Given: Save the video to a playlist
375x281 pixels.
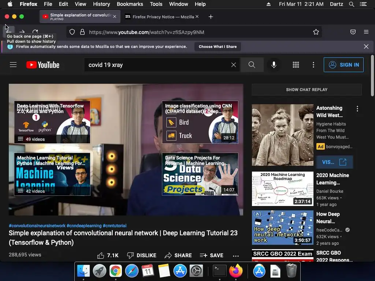Looking at the screenshot, I should point(211,255).
